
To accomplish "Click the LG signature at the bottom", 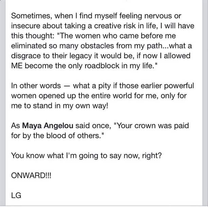I will (x=16, y=195).
